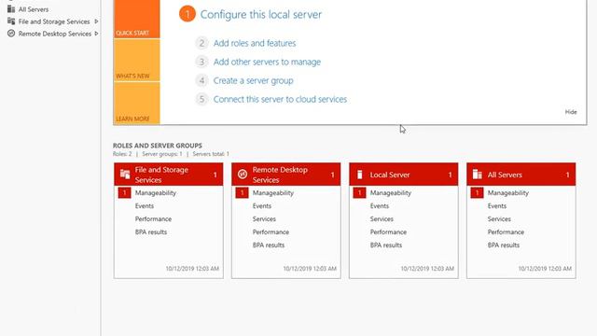Viewport: 597px width, 336px height.
Task: Open BPA results in All Servers tile
Action: coord(504,245)
